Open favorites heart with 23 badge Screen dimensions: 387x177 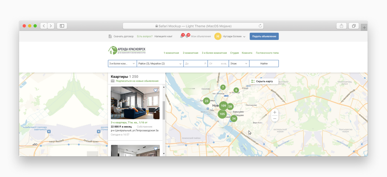click(187, 36)
